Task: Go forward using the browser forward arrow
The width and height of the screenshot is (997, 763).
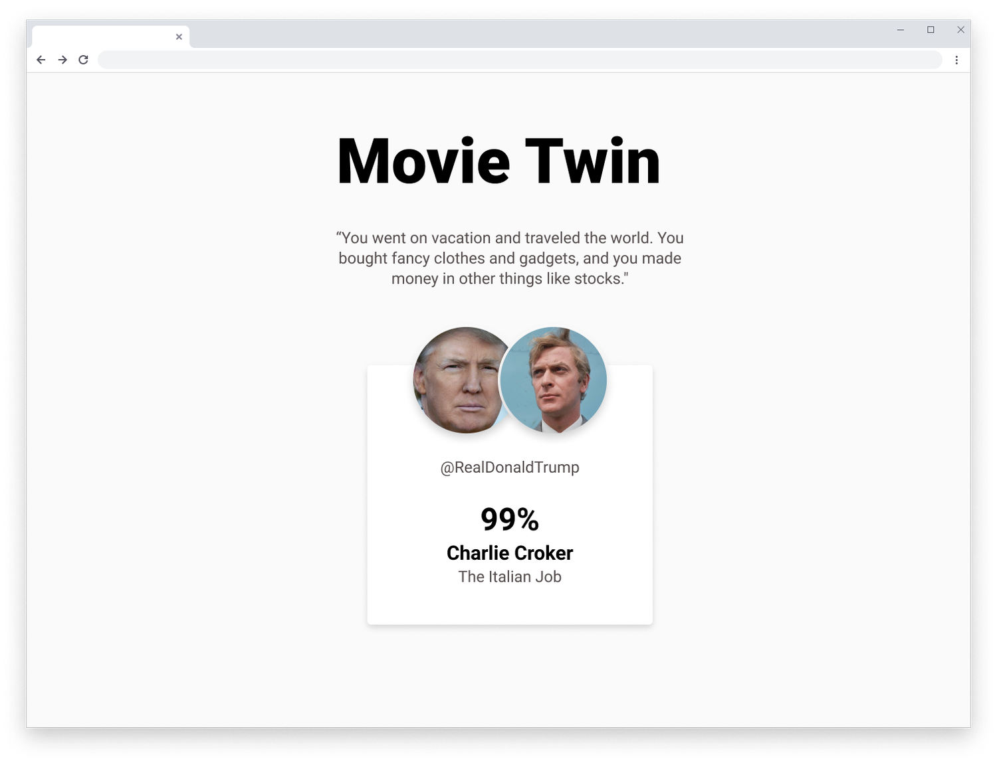Action: point(62,60)
